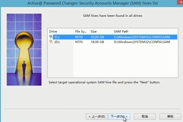Screen dimensions: 183x122
Task: Select D:\Windows\SYSTEM32\CONFIG\SAM path entry
Action: pos(142,42)
